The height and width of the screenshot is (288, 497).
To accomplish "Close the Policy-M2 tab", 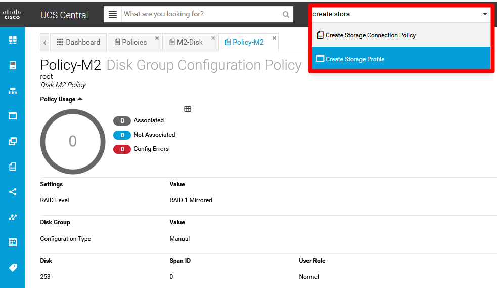I will 274,38.
